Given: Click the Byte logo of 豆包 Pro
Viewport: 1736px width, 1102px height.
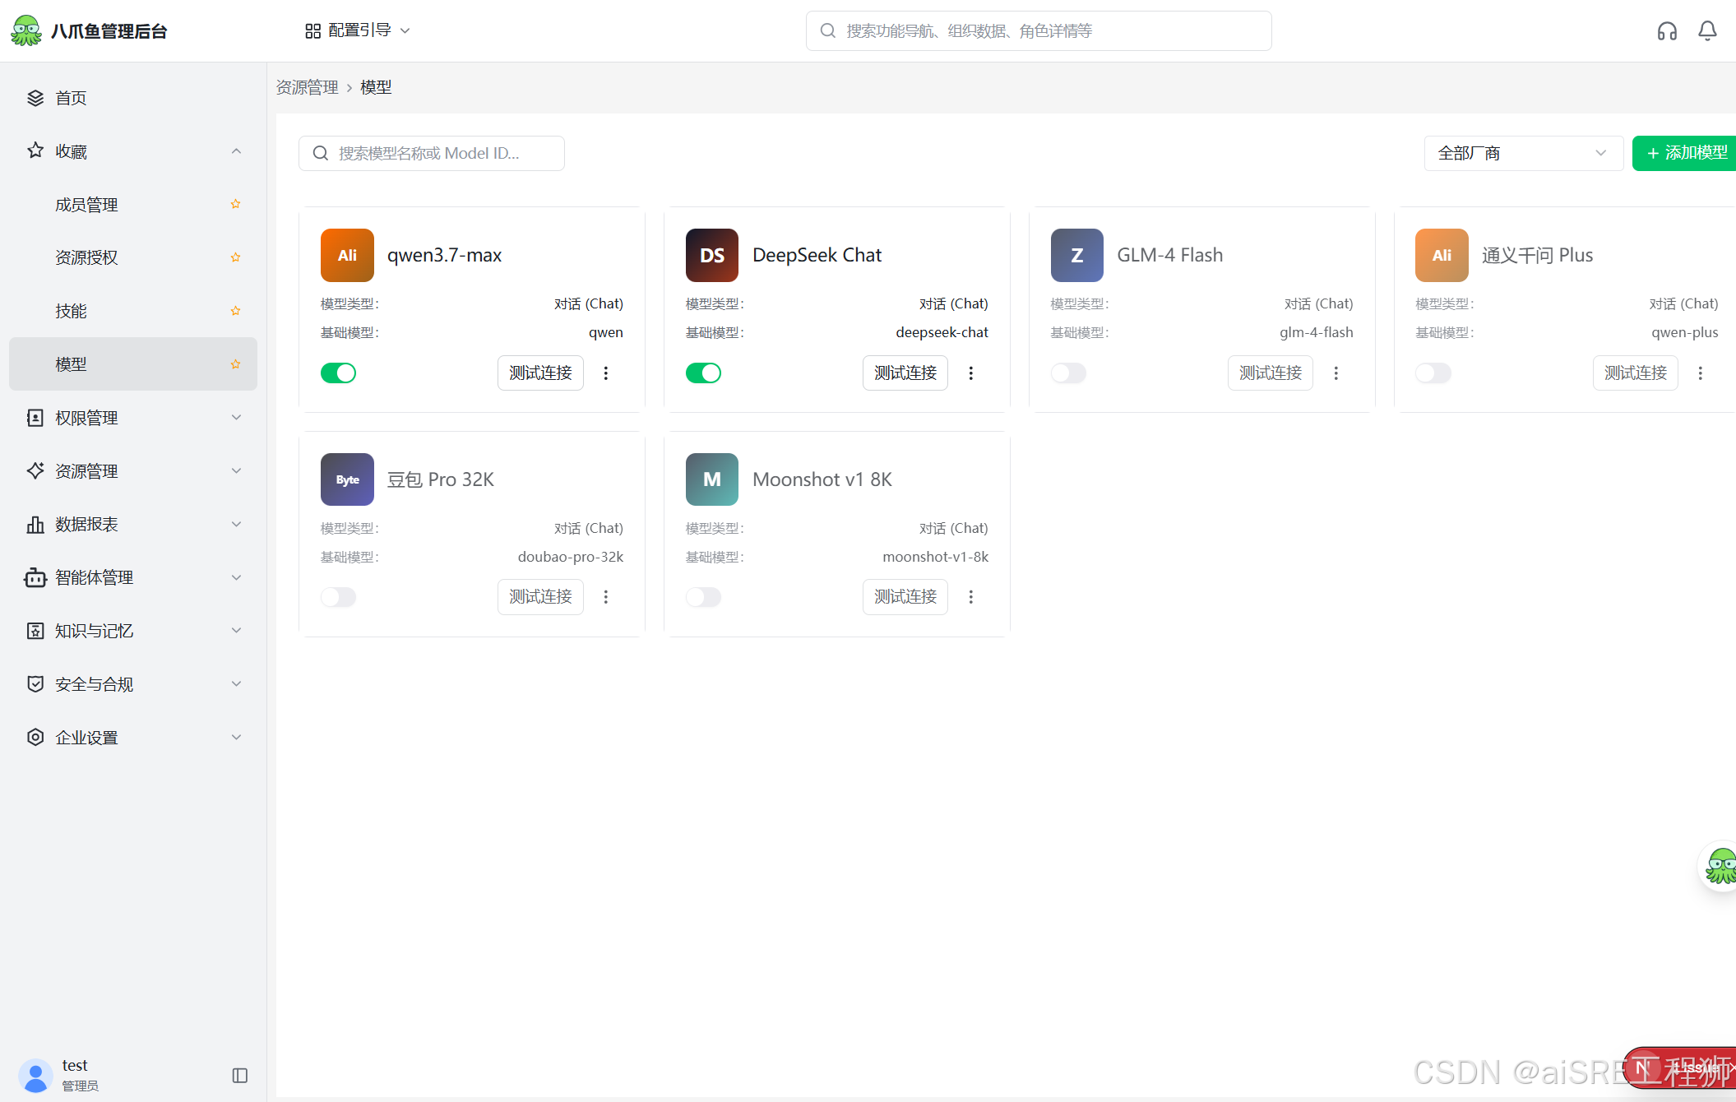Looking at the screenshot, I should 347,479.
